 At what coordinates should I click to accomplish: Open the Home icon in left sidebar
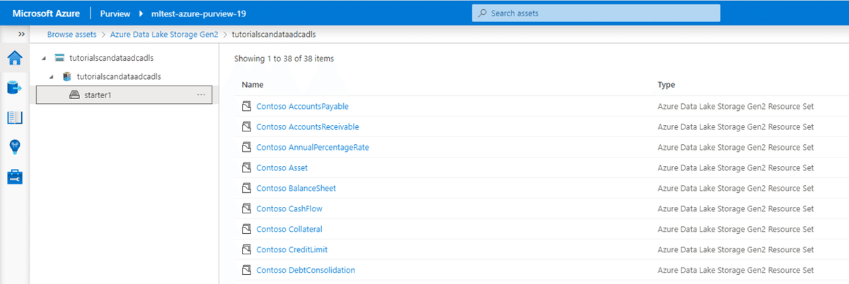14,58
